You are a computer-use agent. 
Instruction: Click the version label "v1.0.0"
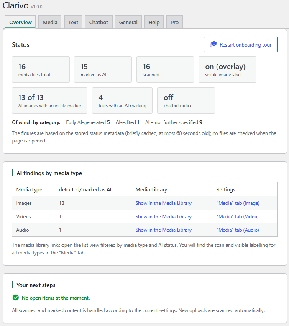tap(36, 7)
